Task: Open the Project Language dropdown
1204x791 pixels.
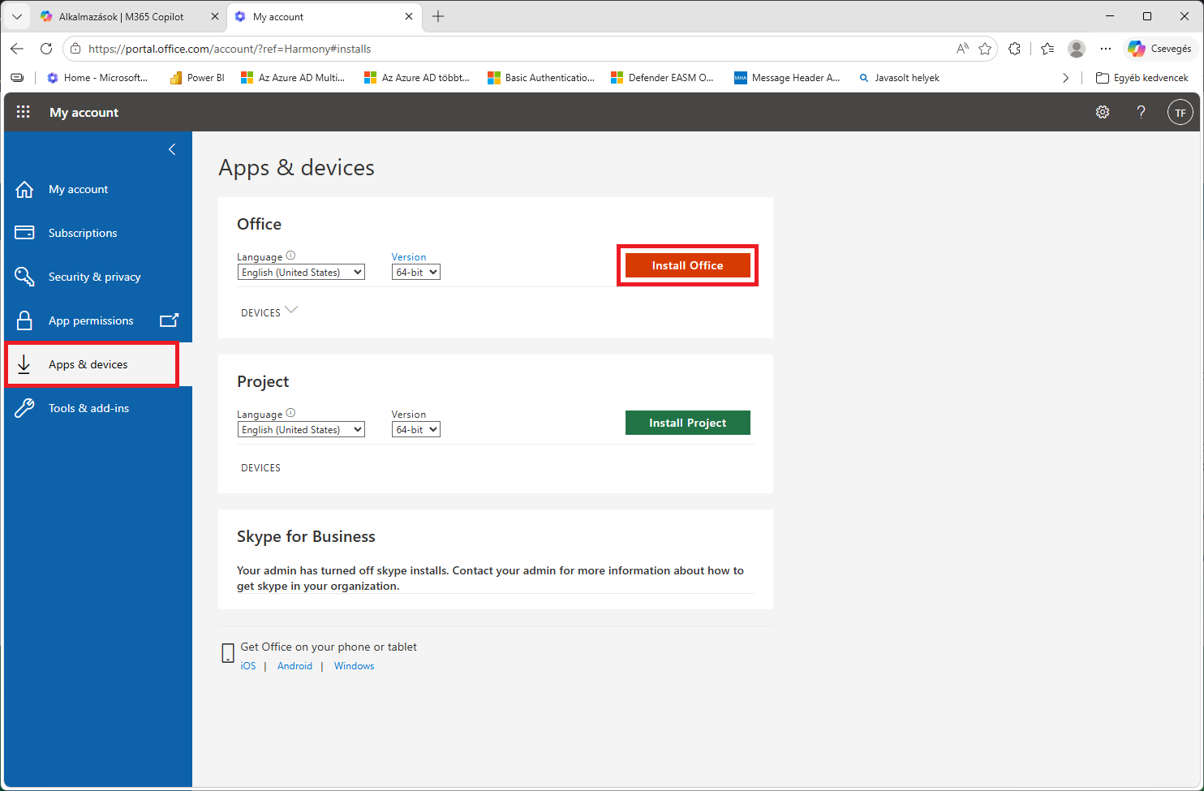Action: (x=301, y=430)
